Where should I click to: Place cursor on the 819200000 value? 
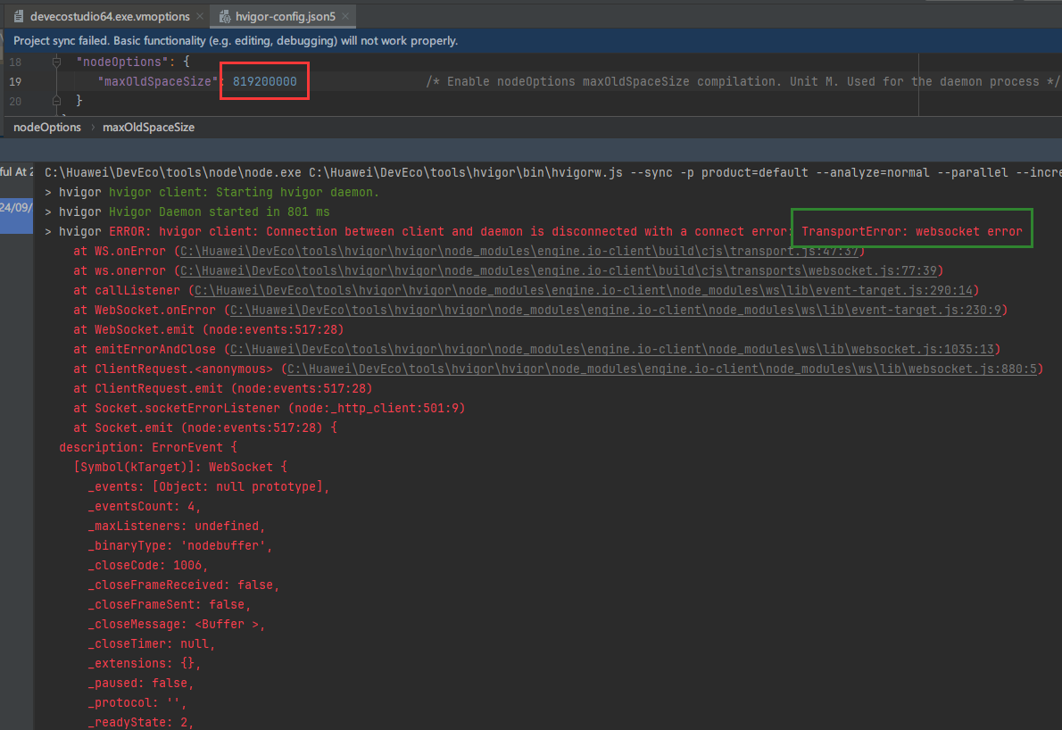click(x=265, y=82)
